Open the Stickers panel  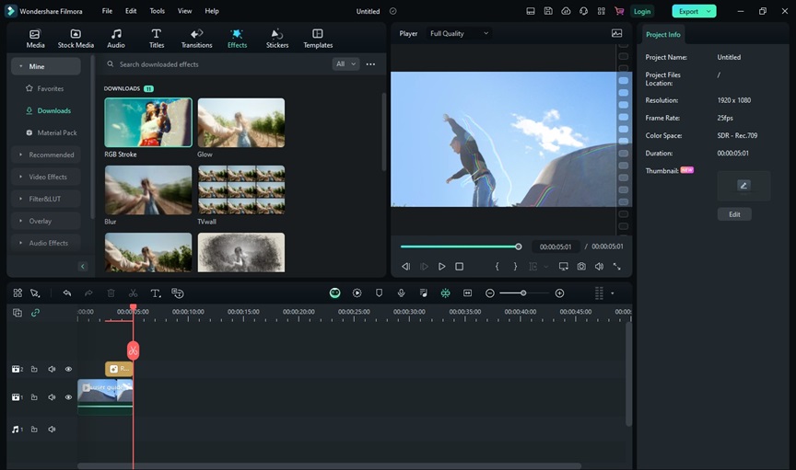(x=277, y=38)
